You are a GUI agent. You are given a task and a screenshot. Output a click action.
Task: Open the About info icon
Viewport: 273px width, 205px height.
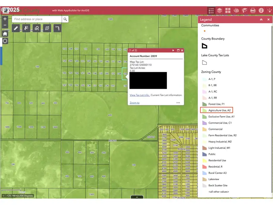[x=261, y=11]
